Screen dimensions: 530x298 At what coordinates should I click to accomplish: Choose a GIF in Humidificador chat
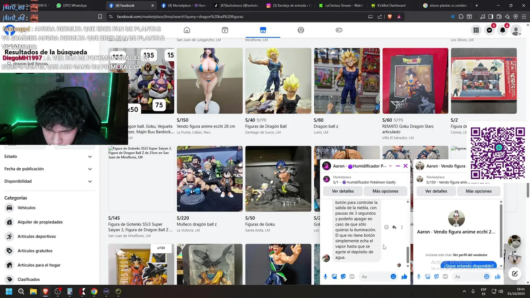(x=352, y=276)
